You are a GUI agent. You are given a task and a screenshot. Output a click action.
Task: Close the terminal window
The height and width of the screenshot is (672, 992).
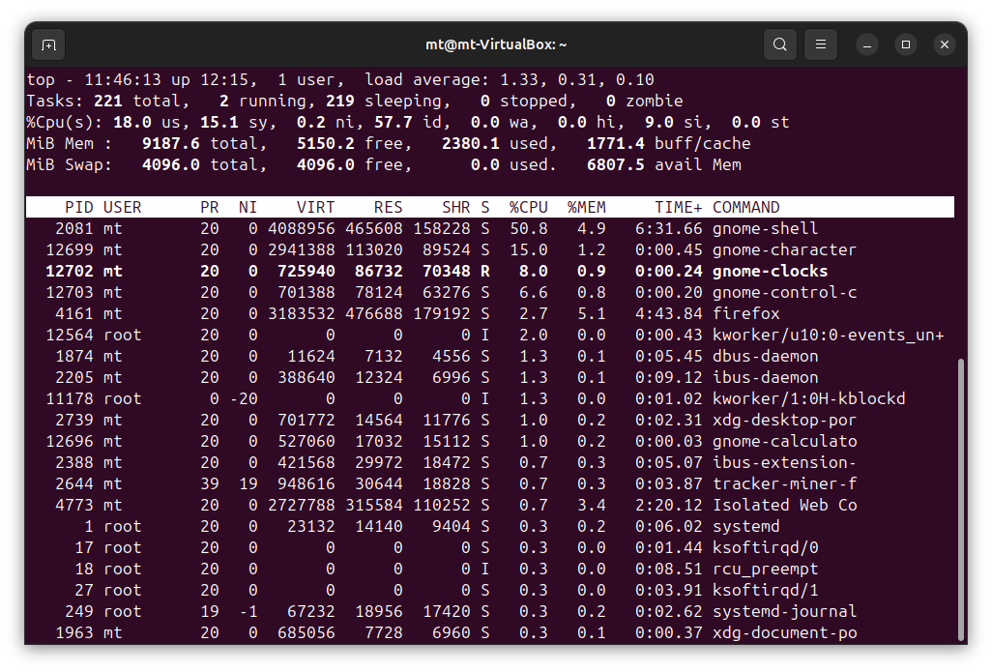[945, 44]
